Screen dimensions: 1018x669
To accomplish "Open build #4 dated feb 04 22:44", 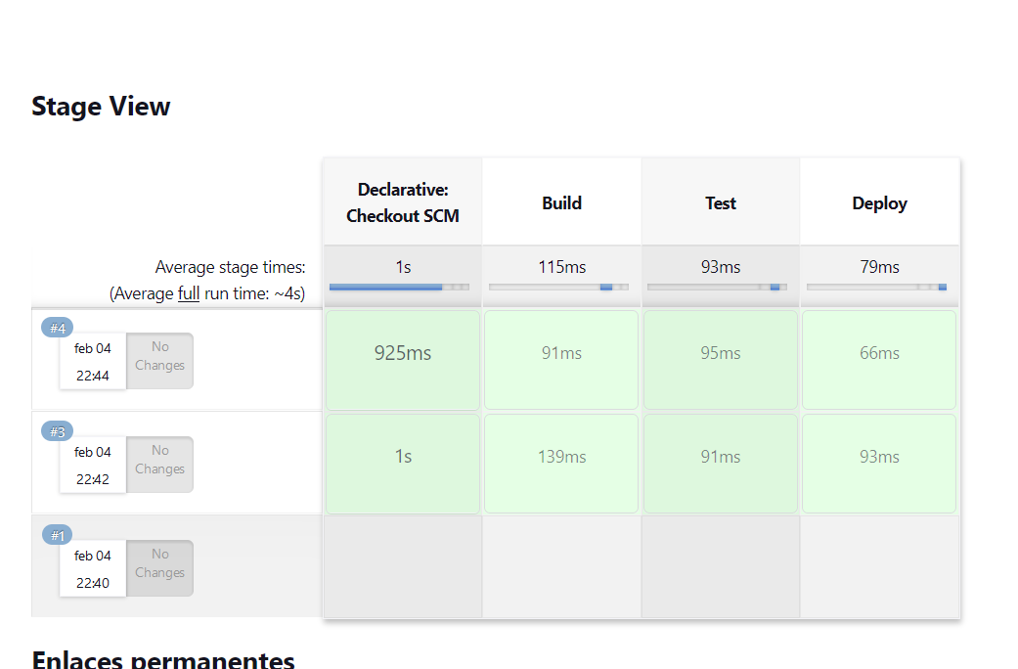I will 93,362.
